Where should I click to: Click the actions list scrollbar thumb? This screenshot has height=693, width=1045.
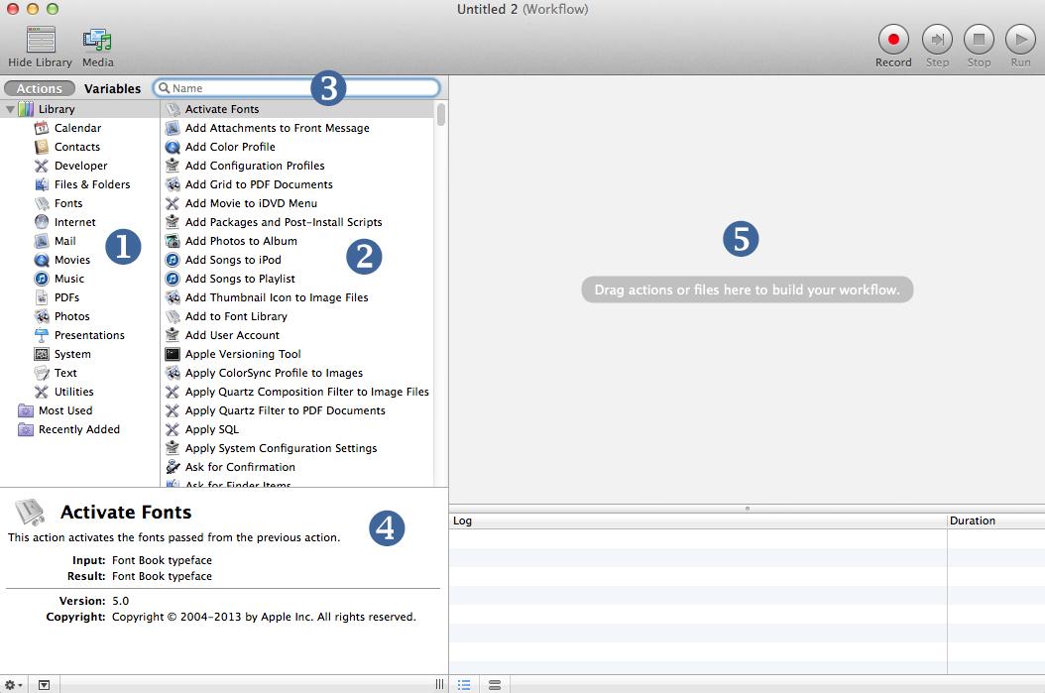[440, 114]
